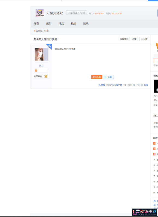Switch to the 图片 tab
158x217 pixels.
pyautogui.click(x=49, y=23)
